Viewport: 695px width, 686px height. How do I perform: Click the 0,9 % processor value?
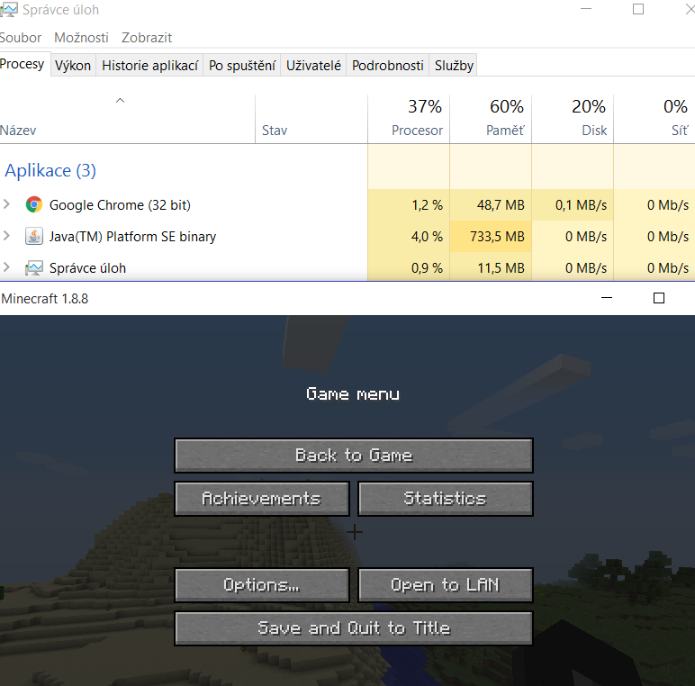tap(427, 267)
